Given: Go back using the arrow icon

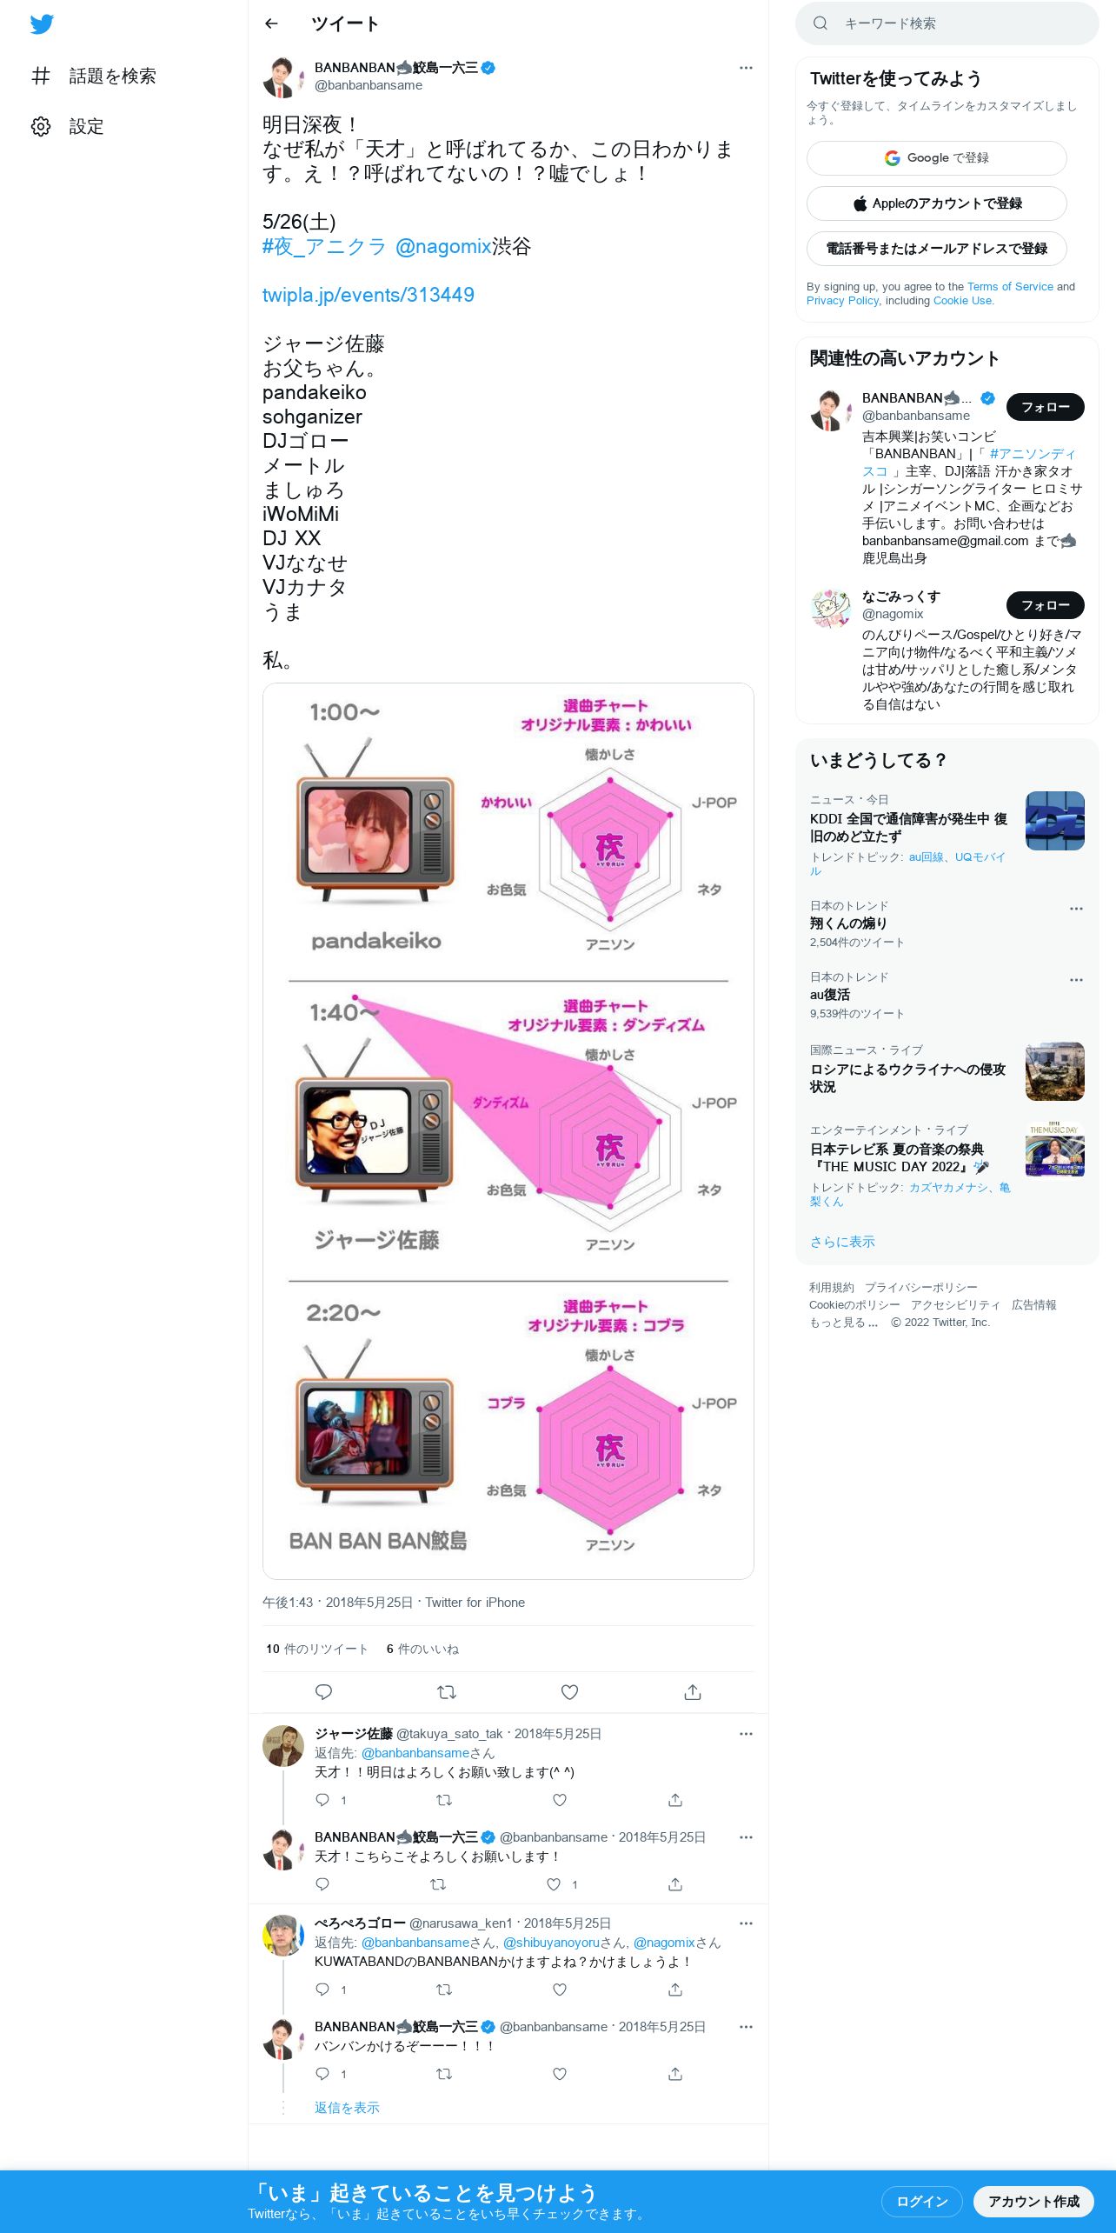Looking at the screenshot, I should click(x=271, y=24).
